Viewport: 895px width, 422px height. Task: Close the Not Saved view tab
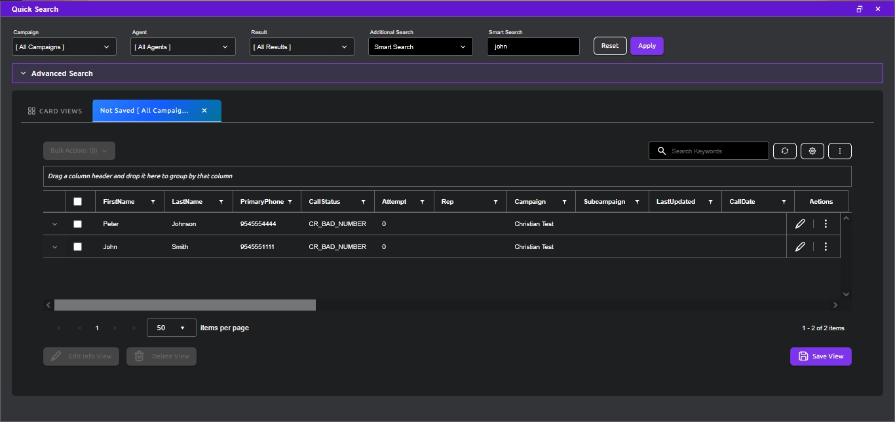(204, 111)
